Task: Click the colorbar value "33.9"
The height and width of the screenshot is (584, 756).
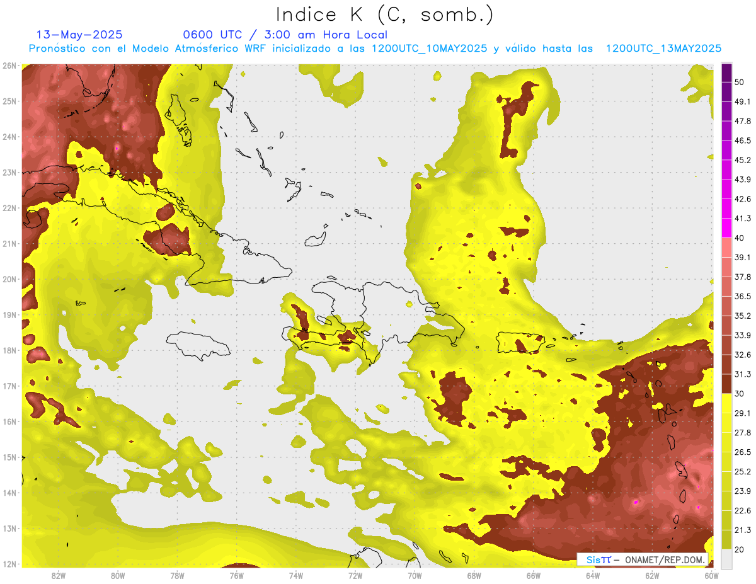Action: 743,335
